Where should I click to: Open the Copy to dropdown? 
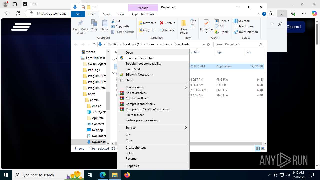point(147,30)
